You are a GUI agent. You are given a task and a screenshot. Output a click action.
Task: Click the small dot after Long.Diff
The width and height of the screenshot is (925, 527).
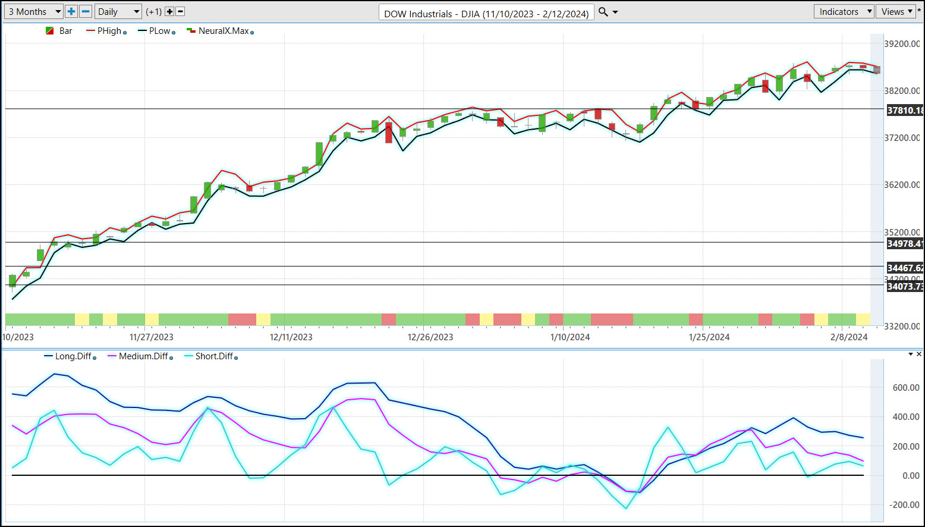[x=95, y=358]
